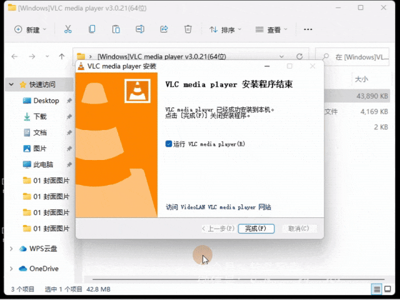Open the 查看 (View) dropdown

pos(271,30)
